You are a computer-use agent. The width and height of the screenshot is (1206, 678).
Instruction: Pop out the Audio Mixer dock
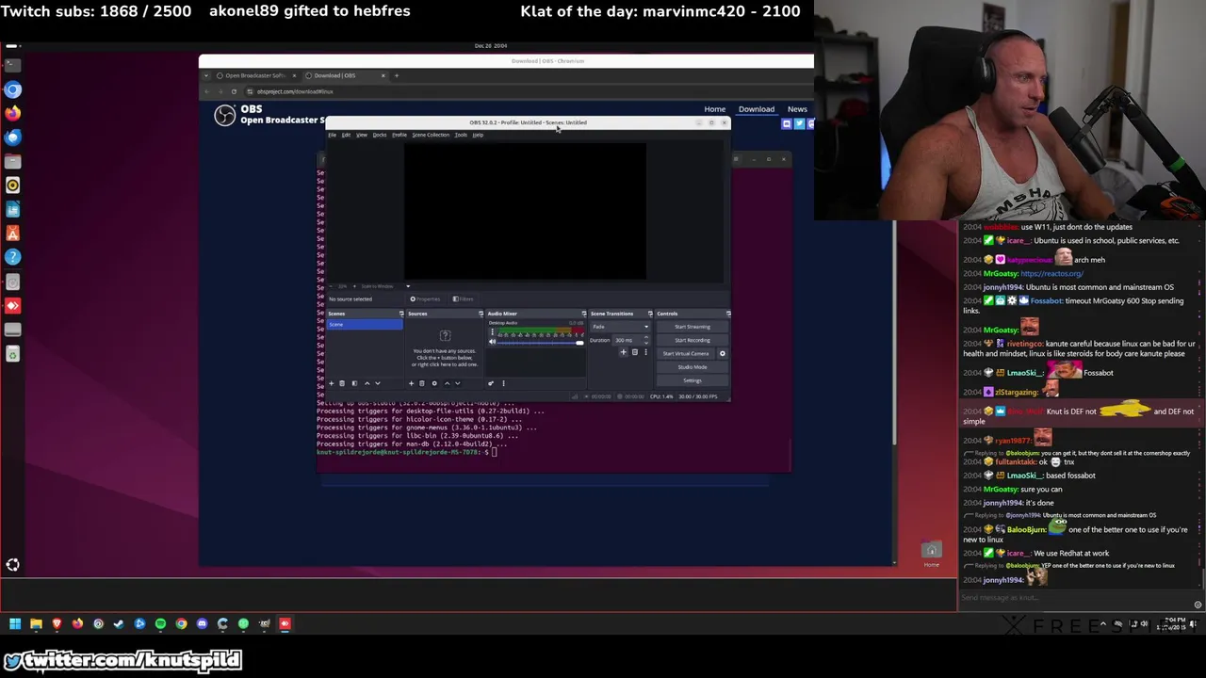584,314
